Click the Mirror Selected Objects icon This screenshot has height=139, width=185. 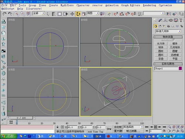(x=169, y=14)
